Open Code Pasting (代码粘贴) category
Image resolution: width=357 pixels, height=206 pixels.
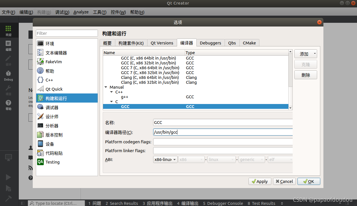point(67,153)
